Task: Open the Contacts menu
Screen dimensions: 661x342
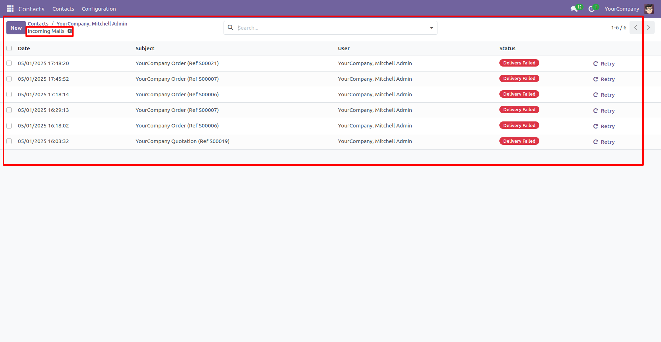Action: (63, 8)
